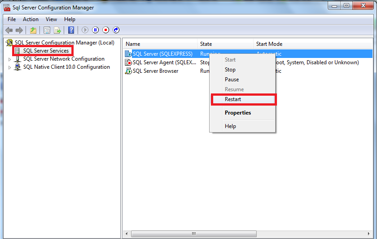Click the SQL Server Network Configuration icon
The width and height of the screenshot is (377, 239).
pos(18,59)
